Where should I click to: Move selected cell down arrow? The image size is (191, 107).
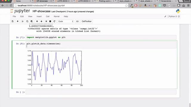41,21
